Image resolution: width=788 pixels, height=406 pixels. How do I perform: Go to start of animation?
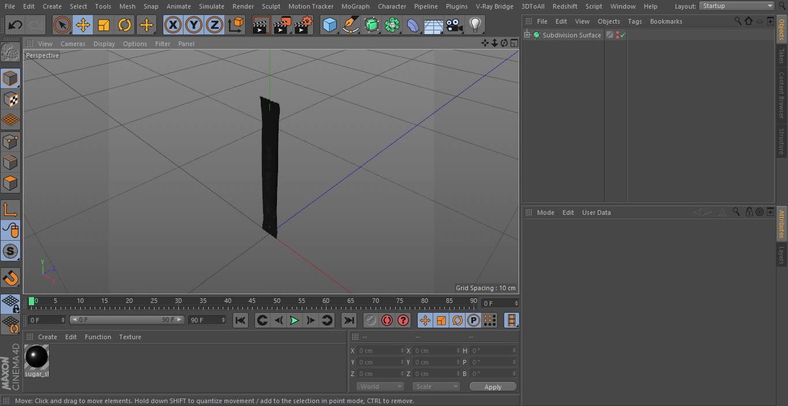coord(241,320)
